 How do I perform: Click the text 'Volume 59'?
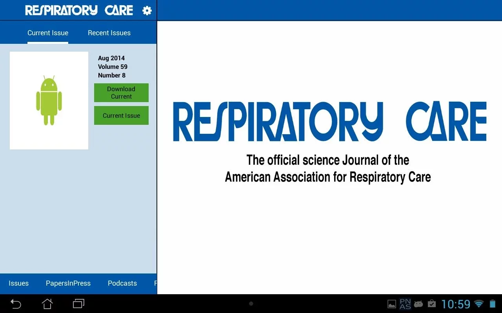click(113, 67)
